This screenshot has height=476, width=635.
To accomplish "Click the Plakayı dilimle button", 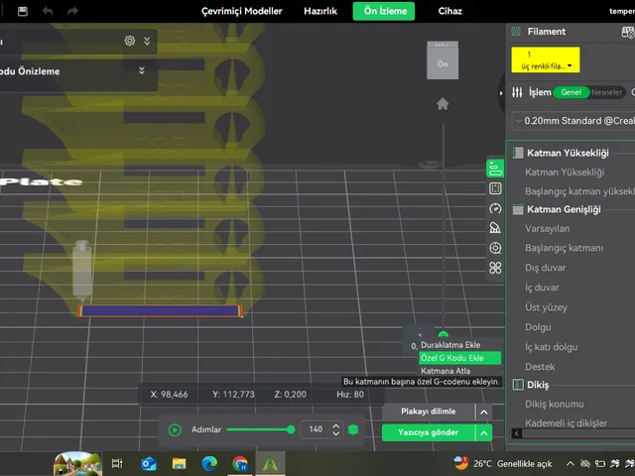I will [428, 412].
